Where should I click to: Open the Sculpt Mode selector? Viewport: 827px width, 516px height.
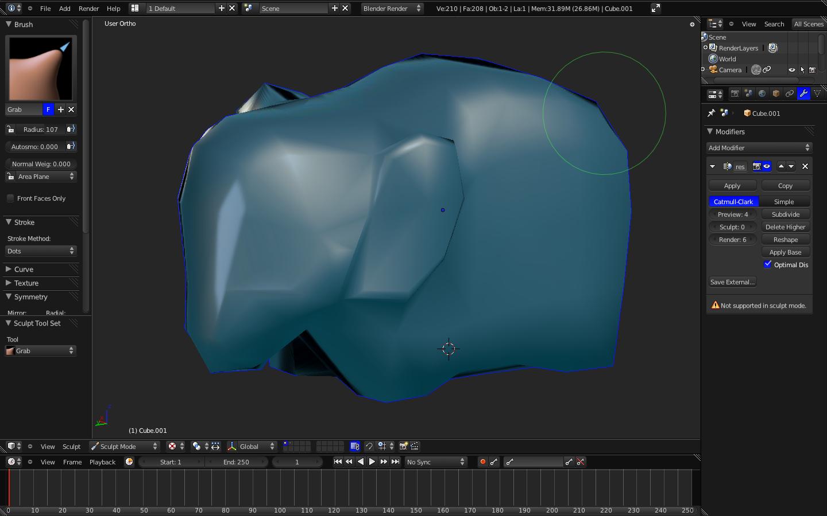(x=124, y=446)
